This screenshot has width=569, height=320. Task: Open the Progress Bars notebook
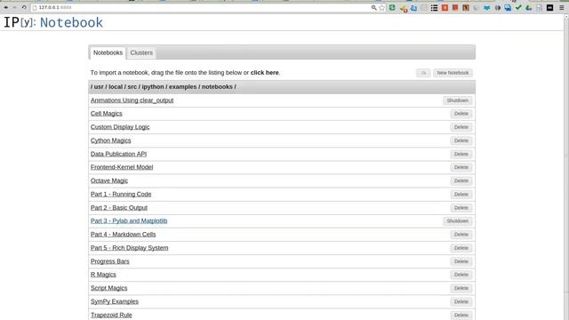pyautogui.click(x=110, y=261)
